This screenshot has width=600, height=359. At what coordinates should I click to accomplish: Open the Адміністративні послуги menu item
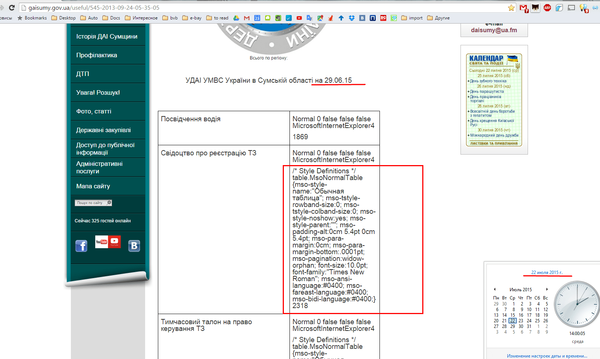(108, 167)
